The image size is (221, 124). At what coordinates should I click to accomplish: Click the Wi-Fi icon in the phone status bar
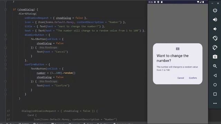pyautogui.click(x=198, y=2)
